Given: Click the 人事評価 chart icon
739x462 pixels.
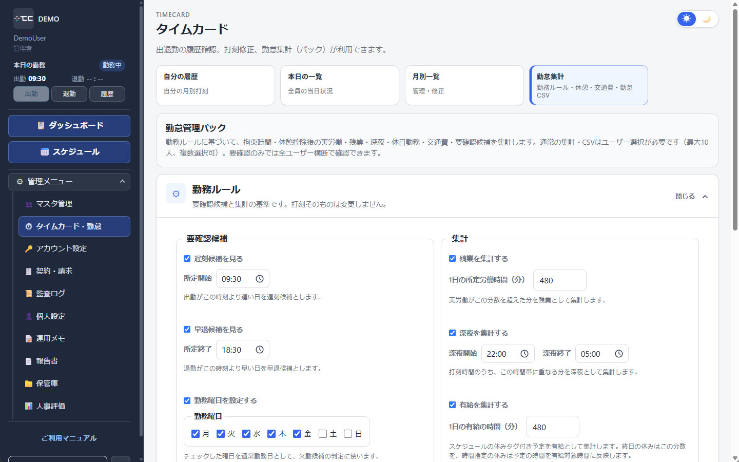Looking at the screenshot, I should point(29,406).
